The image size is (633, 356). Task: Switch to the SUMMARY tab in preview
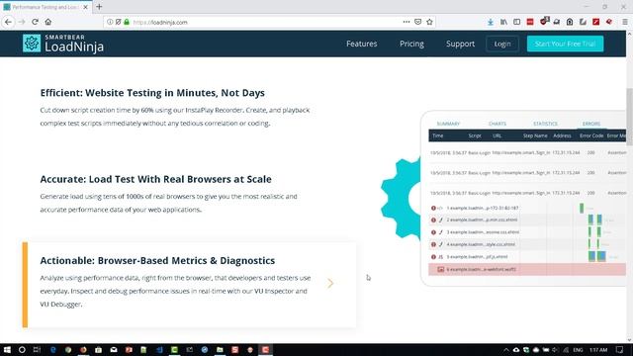(x=448, y=124)
